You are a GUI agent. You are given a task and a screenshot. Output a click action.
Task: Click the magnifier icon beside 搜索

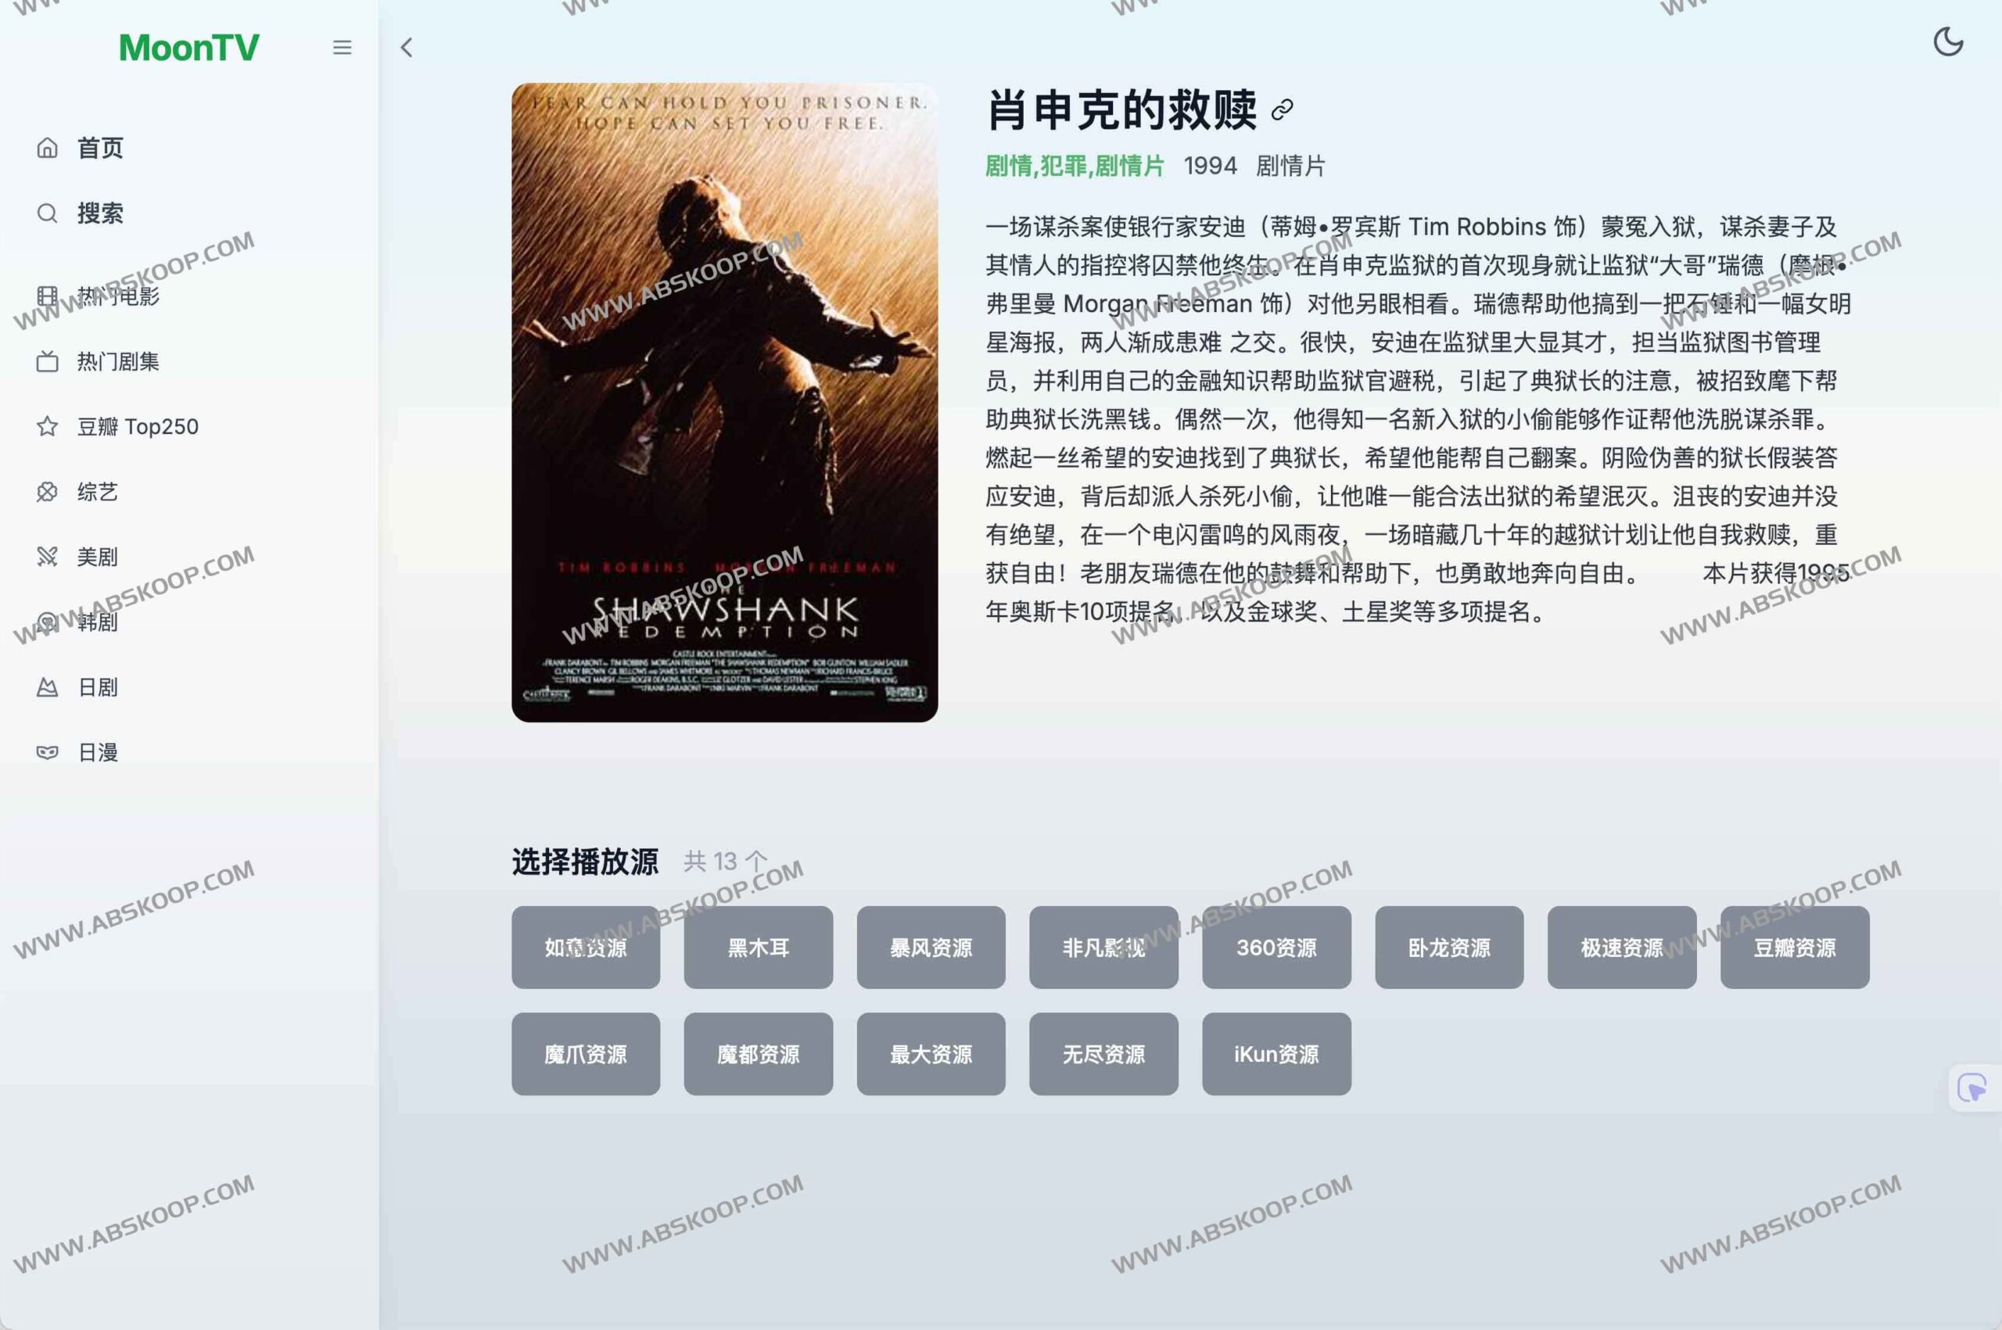48,213
